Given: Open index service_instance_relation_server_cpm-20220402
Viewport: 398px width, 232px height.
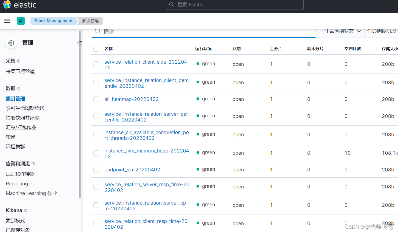Looking at the screenshot, I should [145, 206].
